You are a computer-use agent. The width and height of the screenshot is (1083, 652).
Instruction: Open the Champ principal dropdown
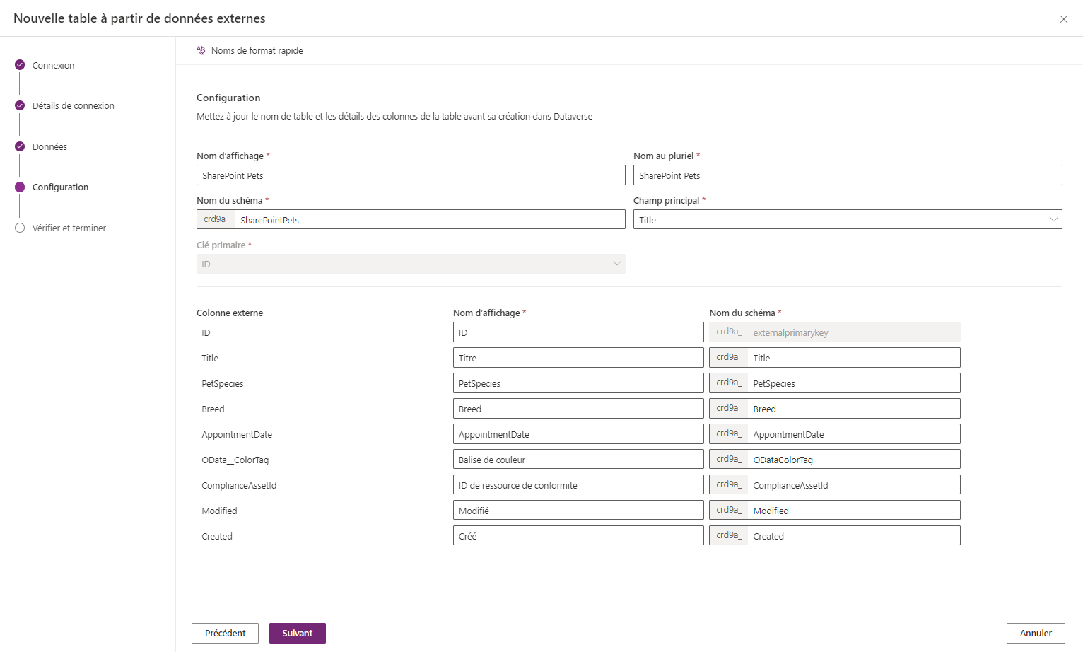point(848,219)
